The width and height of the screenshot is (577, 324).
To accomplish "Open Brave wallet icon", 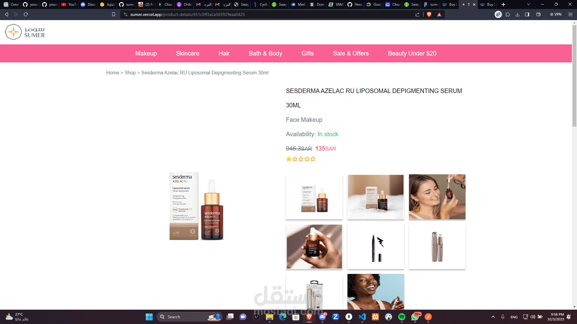I will pyautogui.click(x=539, y=14).
